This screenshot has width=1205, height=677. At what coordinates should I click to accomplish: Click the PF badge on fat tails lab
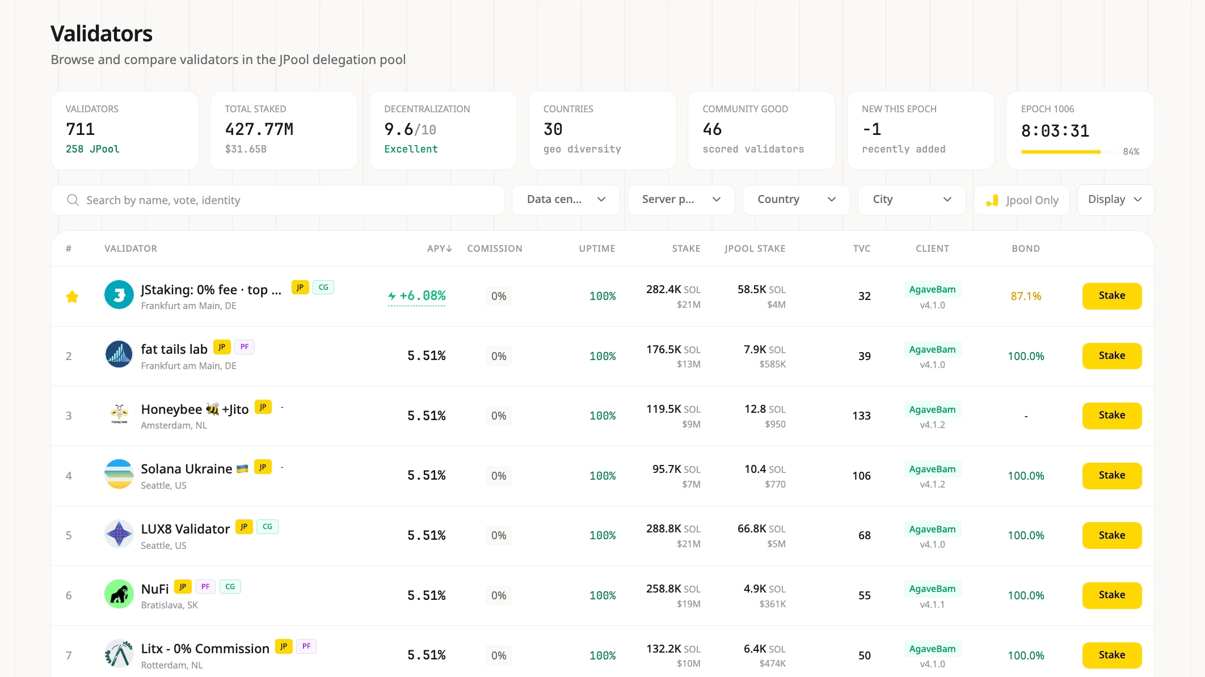coord(245,347)
